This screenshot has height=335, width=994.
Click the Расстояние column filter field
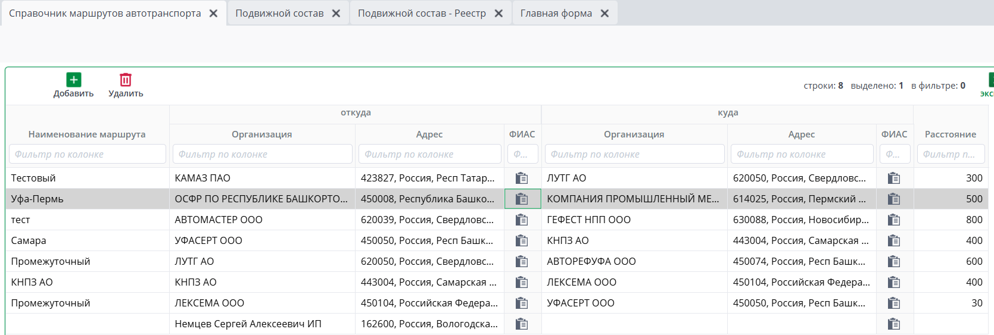coord(951,154)
